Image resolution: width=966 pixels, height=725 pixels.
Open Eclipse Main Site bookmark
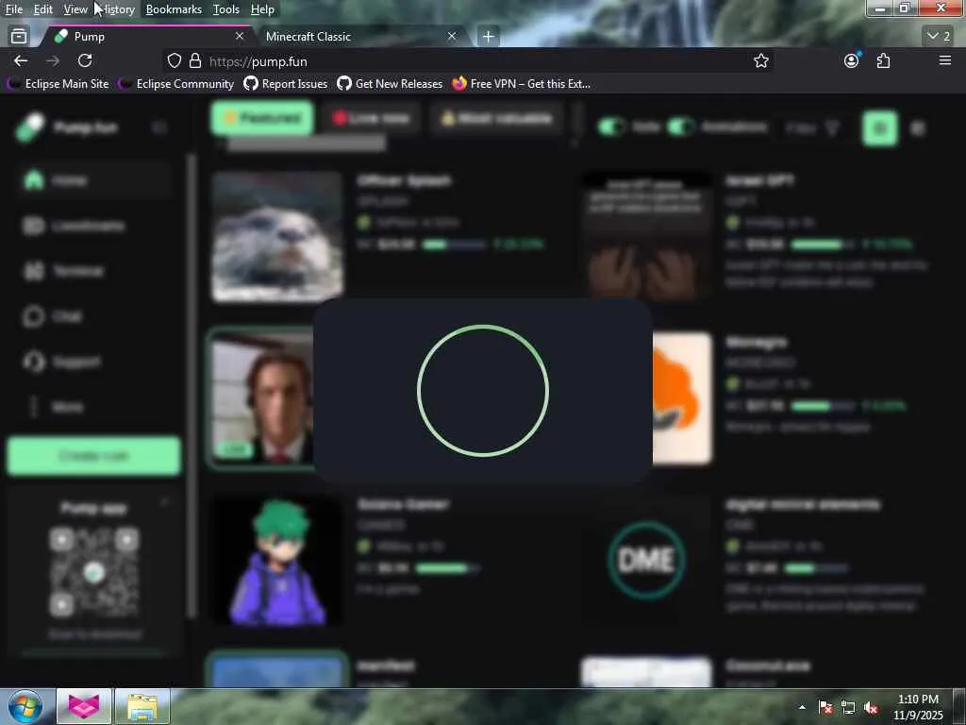click(x=58, y=84)
